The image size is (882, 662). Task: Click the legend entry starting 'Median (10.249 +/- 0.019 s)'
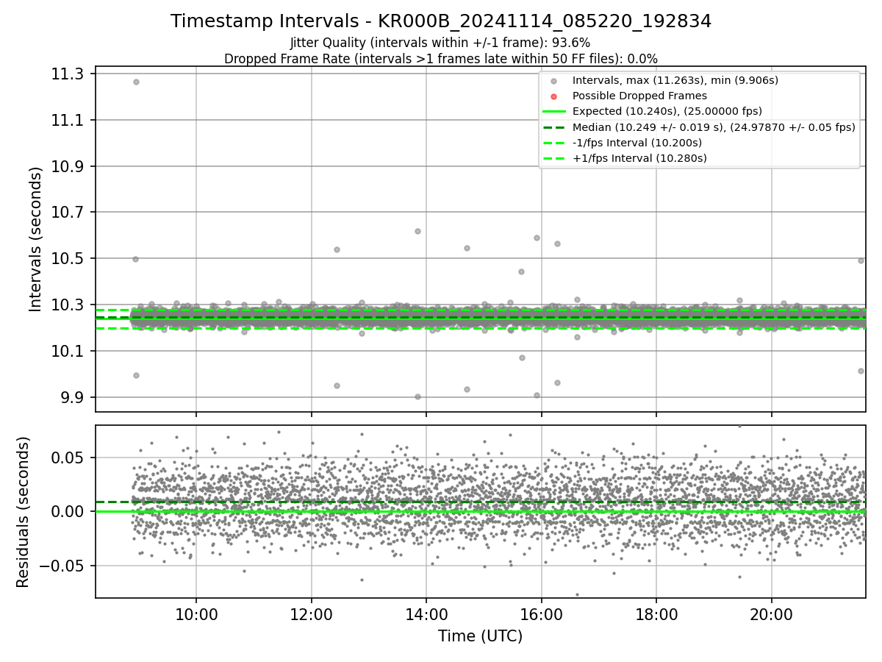coord(714,127)
